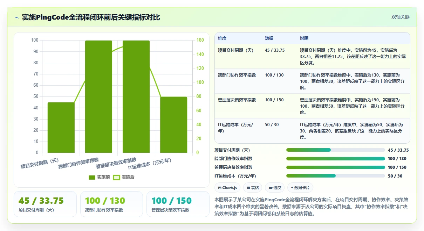Click IT运维成本 in table's 维度 column
Screen dimensions: 424x231
(235, 128)
